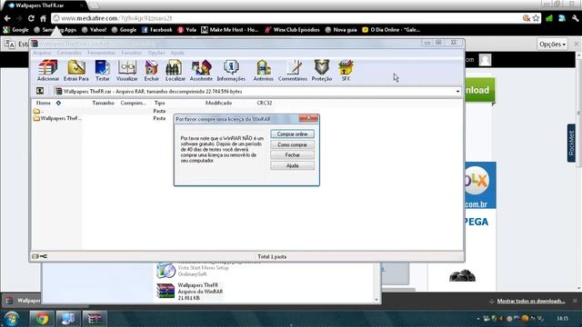
Task: Open the Yola bookmark
Action: click(x=186, y=30)
